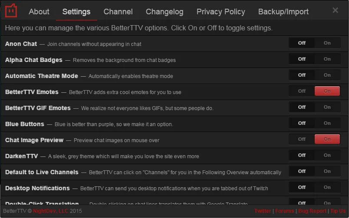Switch Blue Buttons to On
Viewport: 349px width, 218px height.
(x=327, y=123)
